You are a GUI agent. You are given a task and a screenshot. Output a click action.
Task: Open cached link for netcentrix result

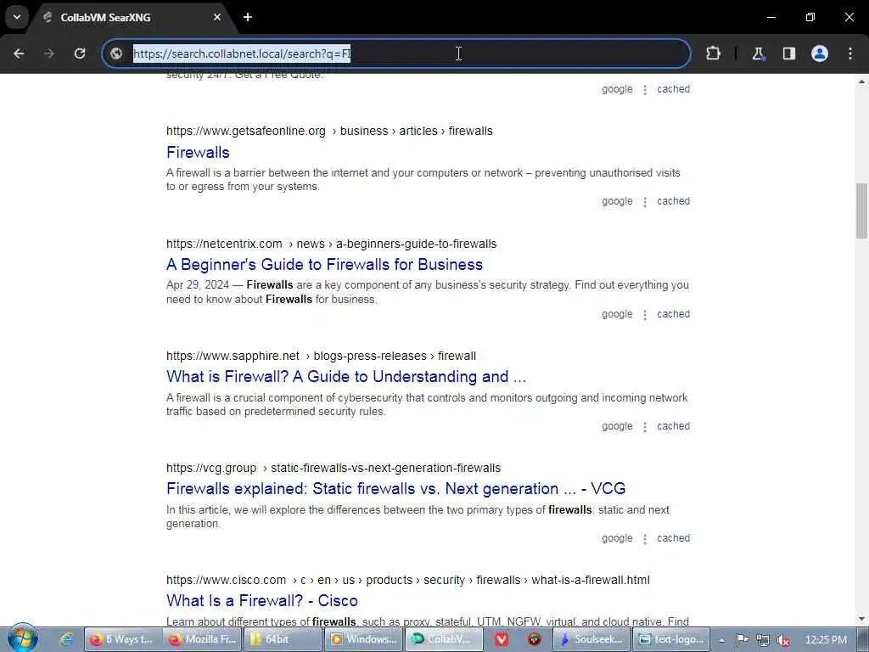(673, 314)
